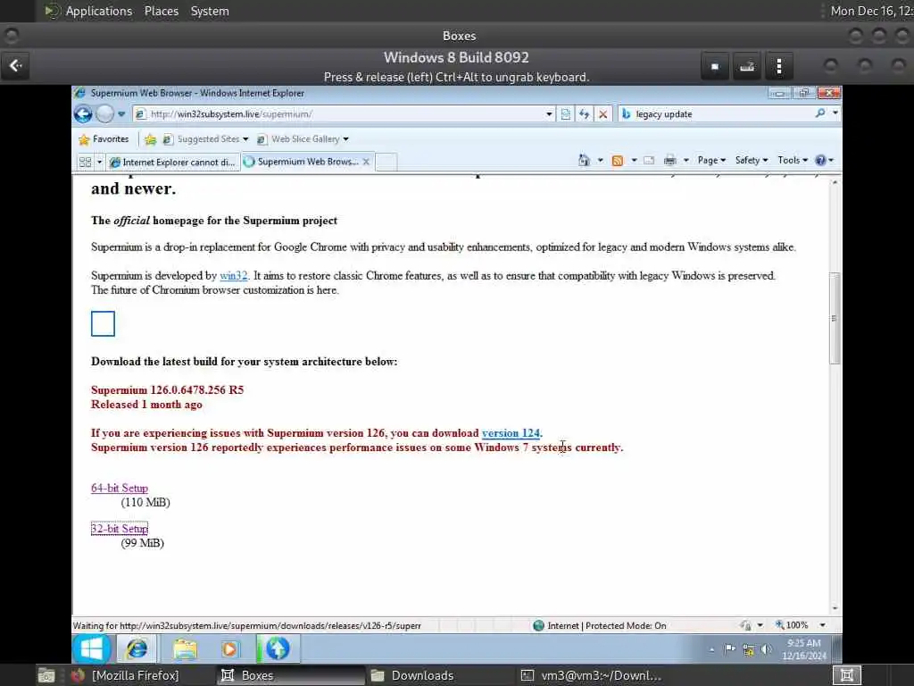Click the Internet Explorer back arrow button

point(83,113)
